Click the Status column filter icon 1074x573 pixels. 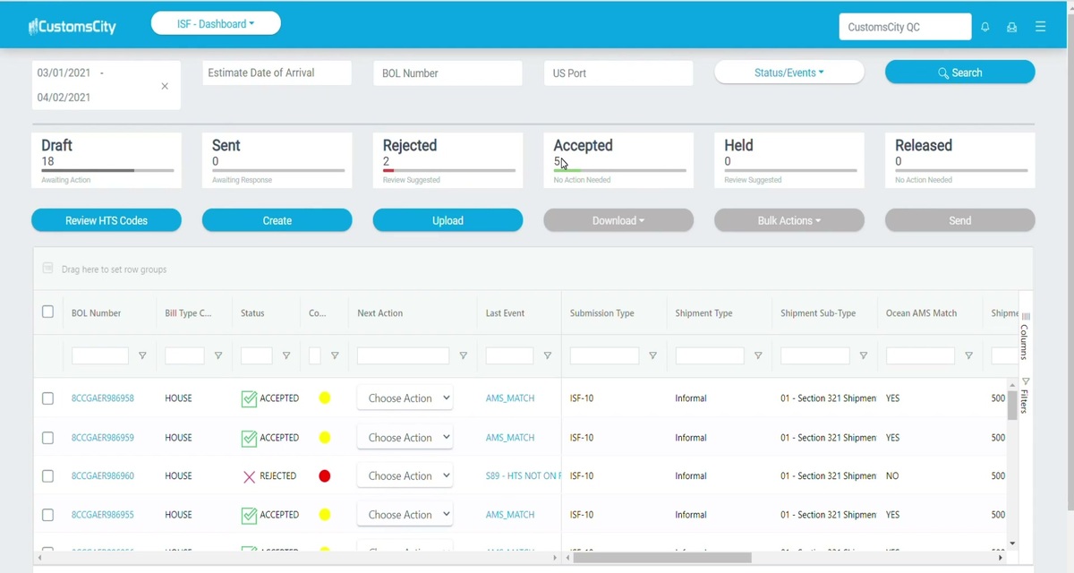[286, 355]
